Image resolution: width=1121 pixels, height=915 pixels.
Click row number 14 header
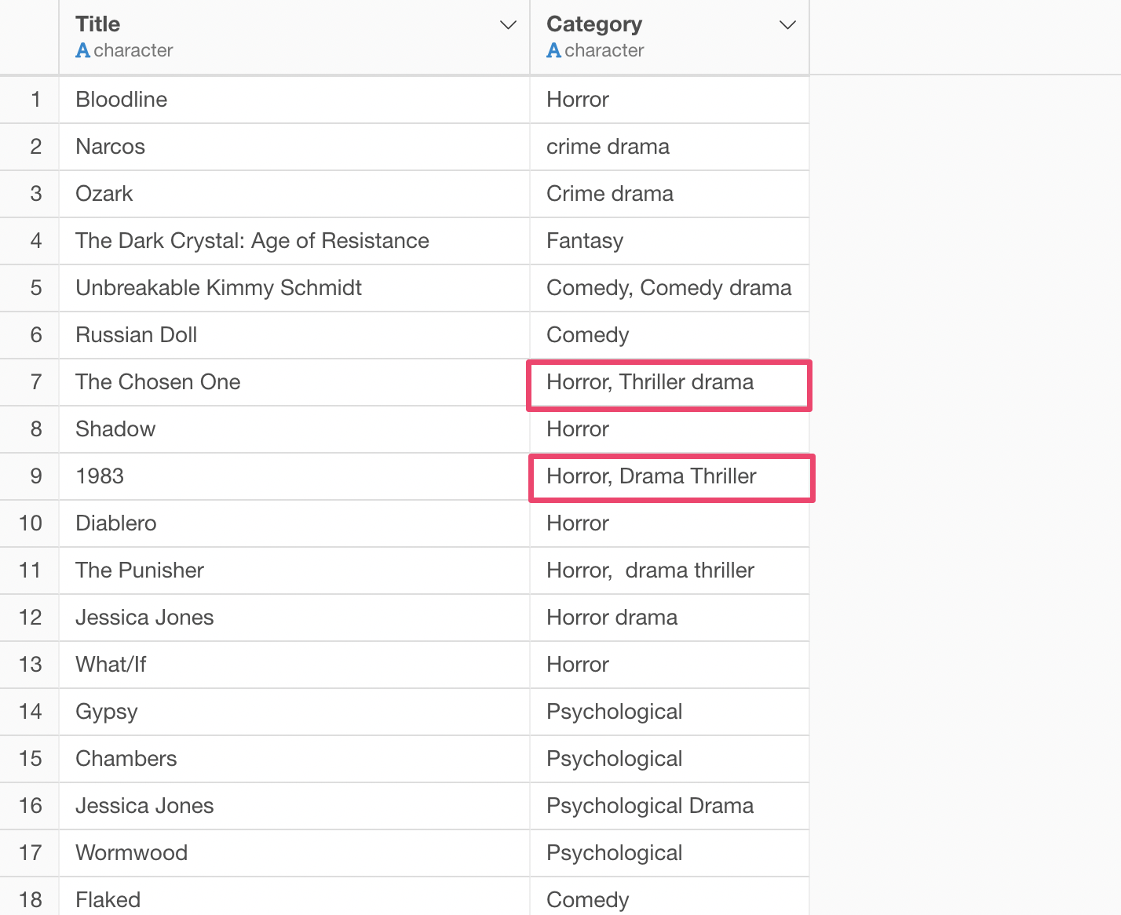[29, 712]
